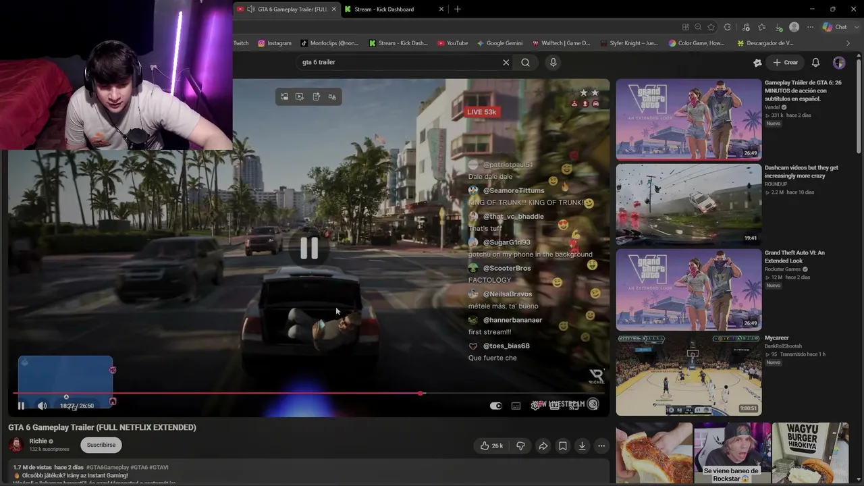Open the Vandal Gameplay Tráiler de GTA 6 thumbnail
Image resolution: width=864 pixels, height=486 pixels.
point(688,119)
